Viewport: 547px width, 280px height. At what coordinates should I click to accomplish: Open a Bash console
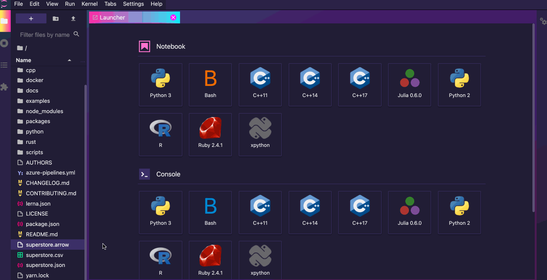pos(210,212)
